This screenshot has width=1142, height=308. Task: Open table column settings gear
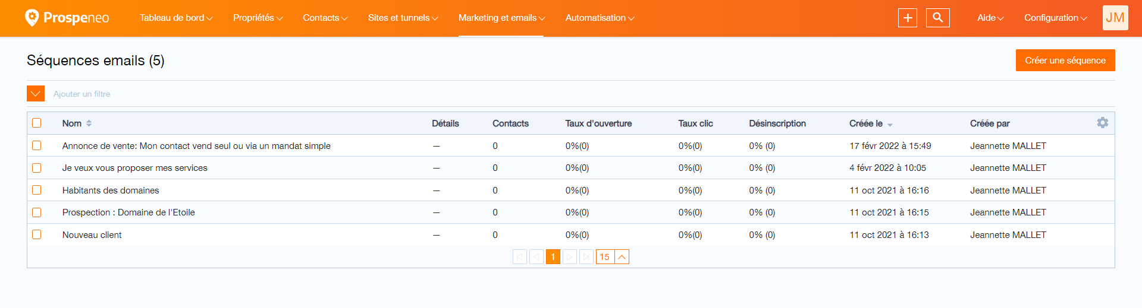point(1103,123)
